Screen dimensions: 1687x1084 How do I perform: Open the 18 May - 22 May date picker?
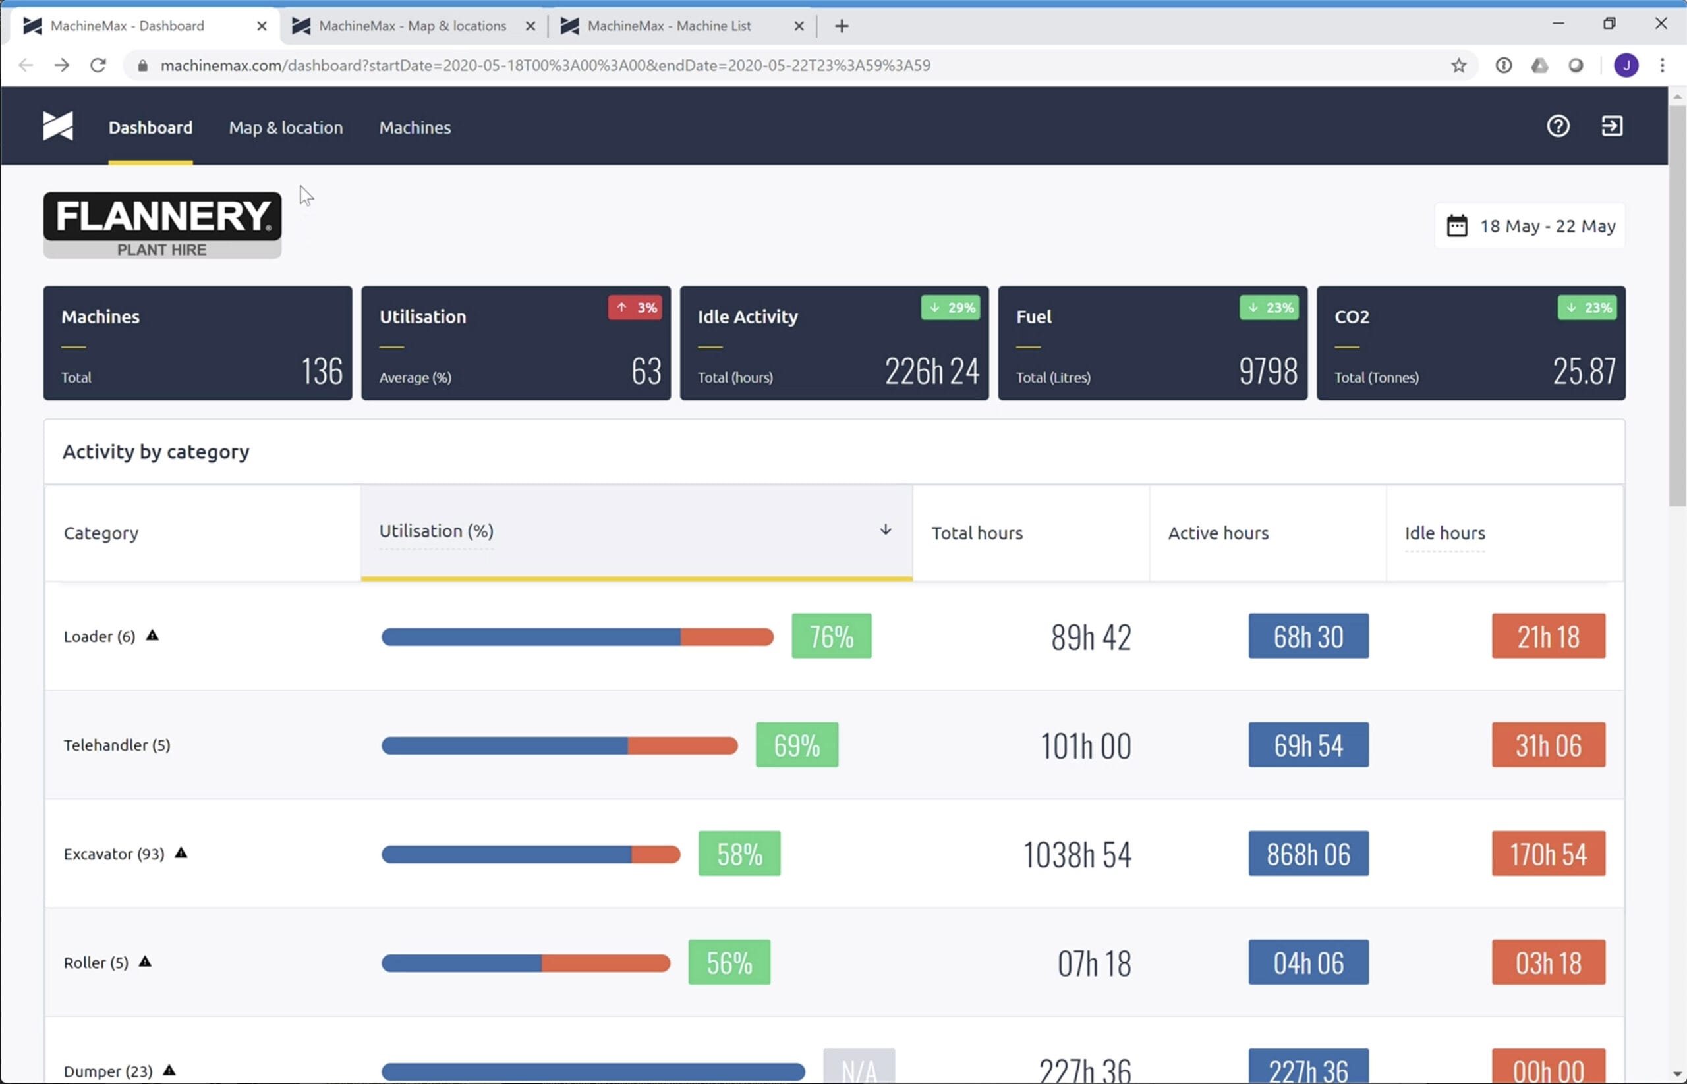coord(1530,226)
